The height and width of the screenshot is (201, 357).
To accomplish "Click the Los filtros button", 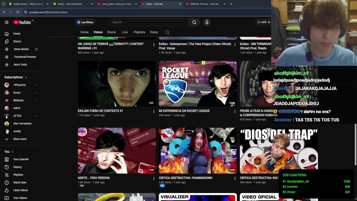I will tap(85, 22).
